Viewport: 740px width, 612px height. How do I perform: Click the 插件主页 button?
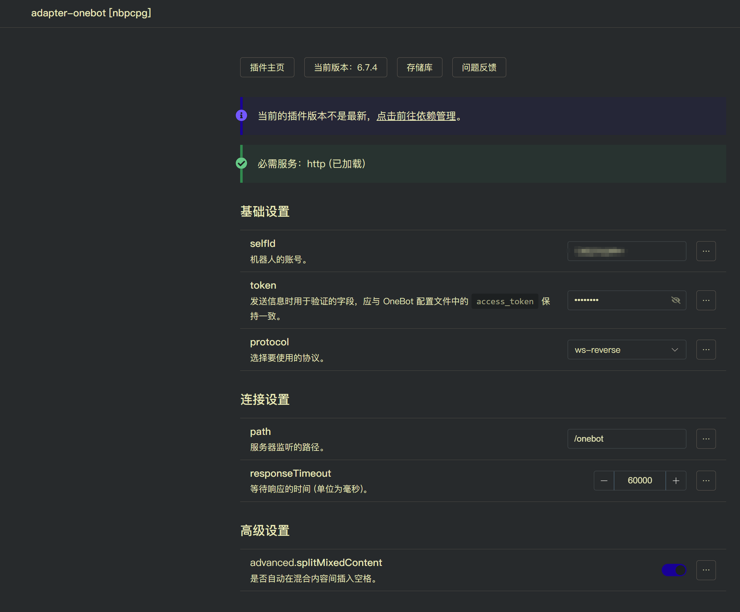point(267,67)
